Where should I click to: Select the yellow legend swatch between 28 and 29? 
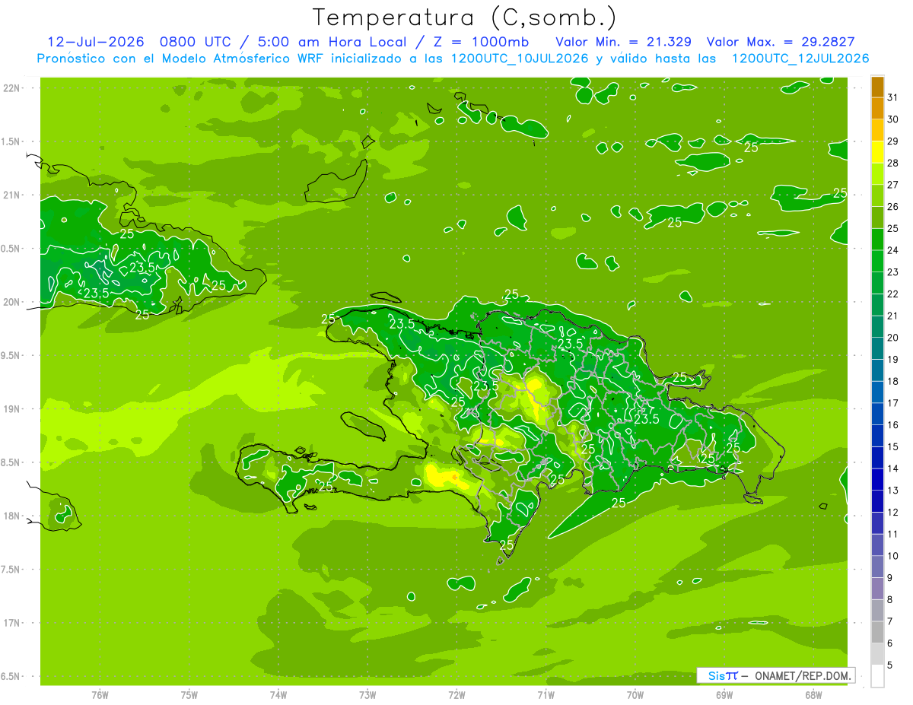[x=877, y=152]
